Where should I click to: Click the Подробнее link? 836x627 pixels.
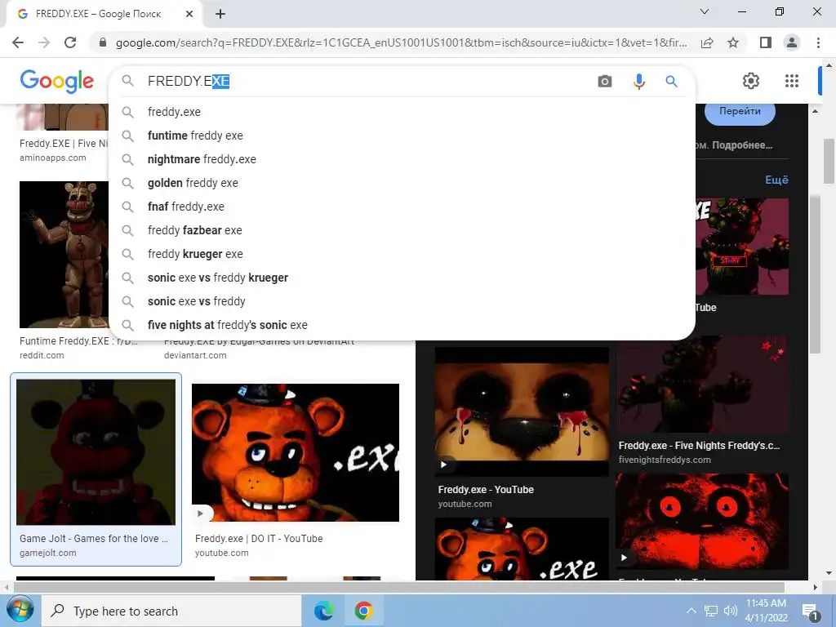click(x=741, y=145)
